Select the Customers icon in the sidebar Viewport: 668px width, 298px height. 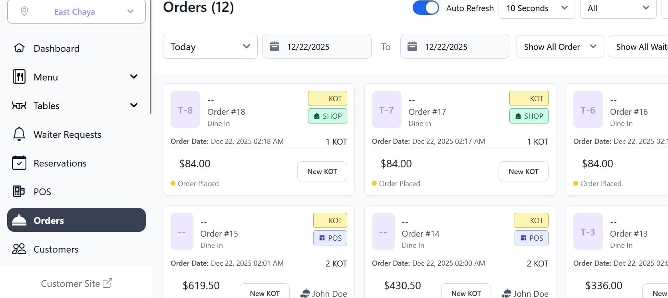click(x=18, y=249)
